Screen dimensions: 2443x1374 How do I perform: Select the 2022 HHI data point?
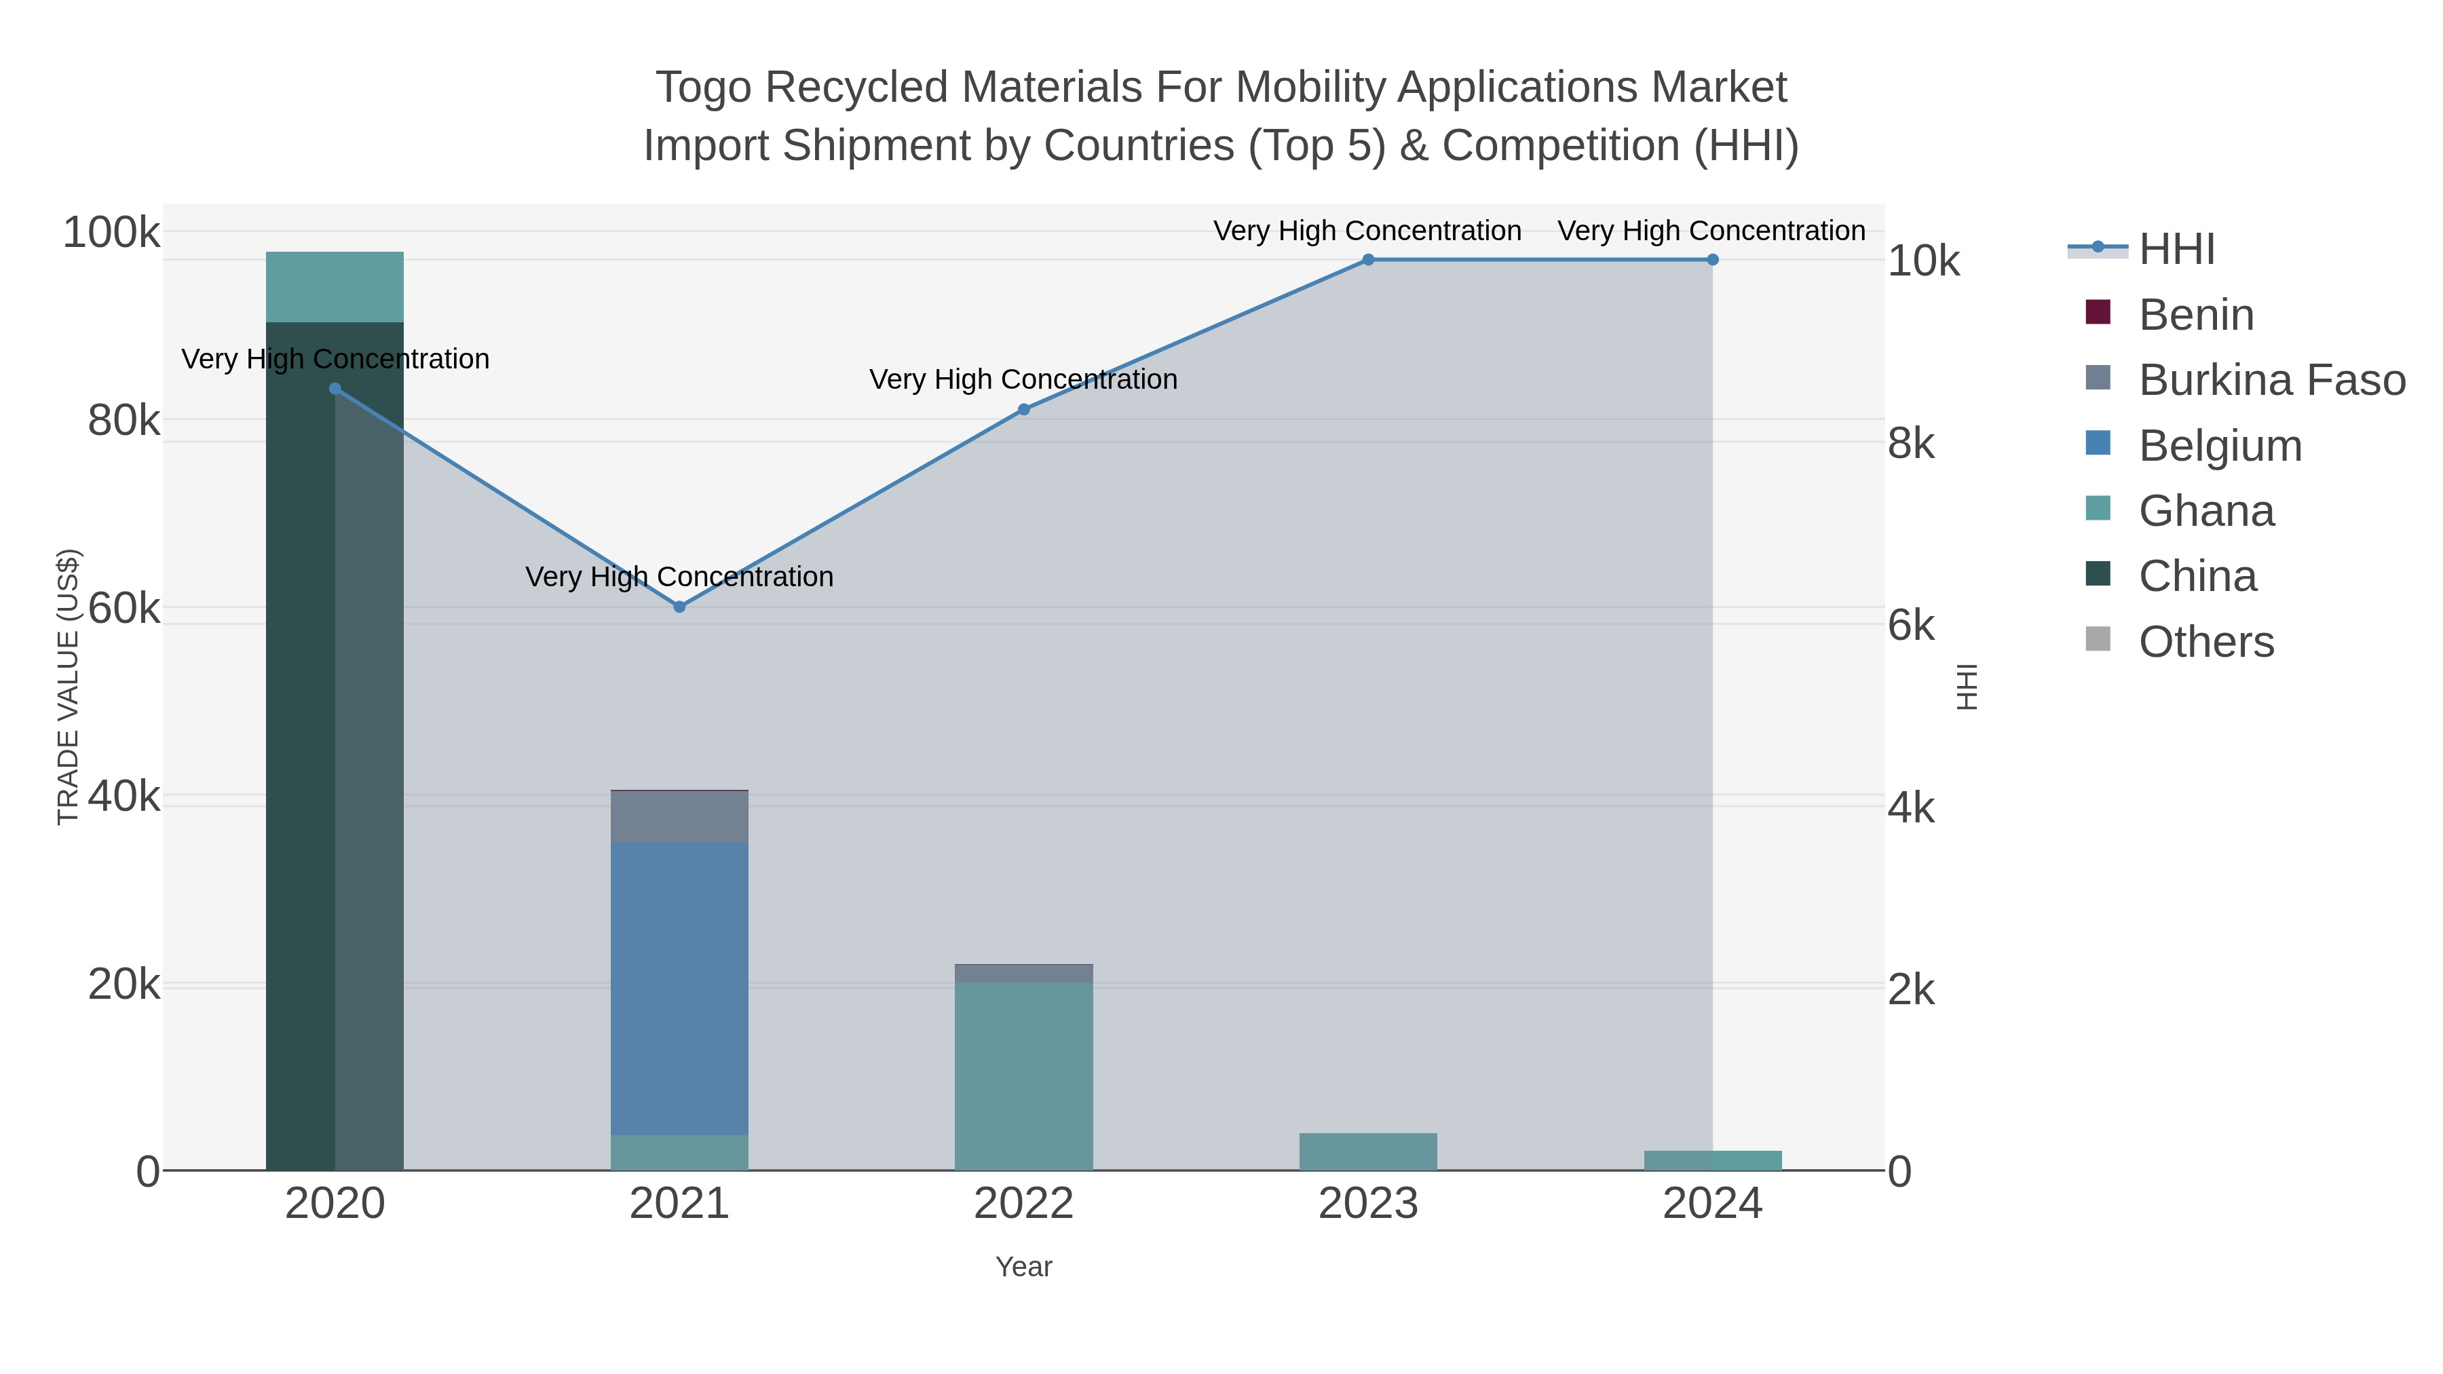click(1023, 410)
